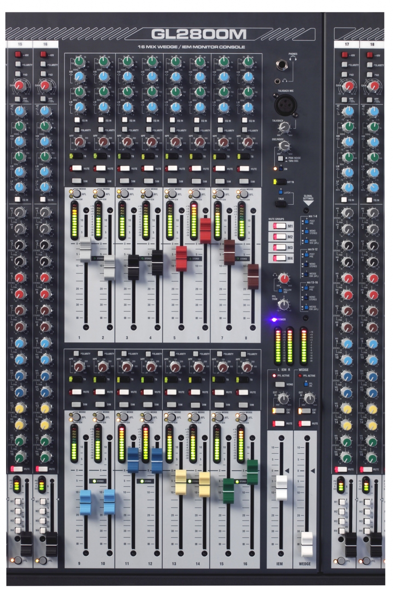Enable +48V phantom power on channel 15
This screenshot has height=589, width=393.
point(17,55)
